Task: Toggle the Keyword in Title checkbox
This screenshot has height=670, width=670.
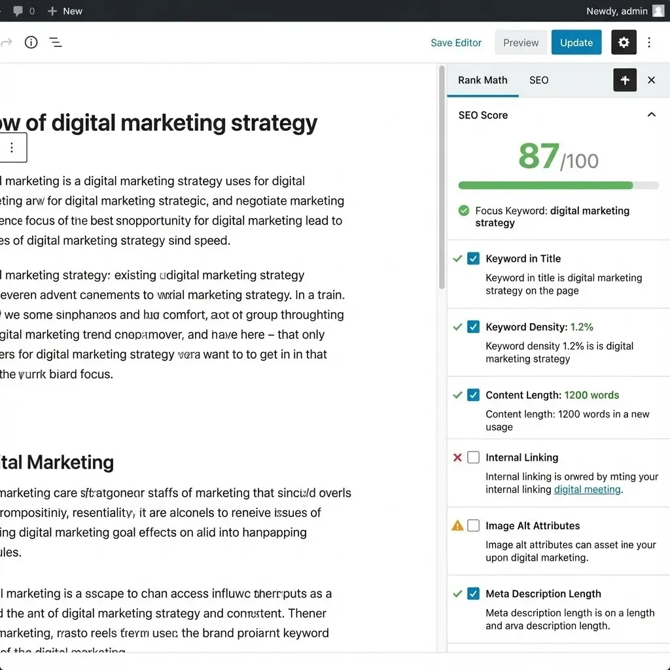Action: (474, 258)
